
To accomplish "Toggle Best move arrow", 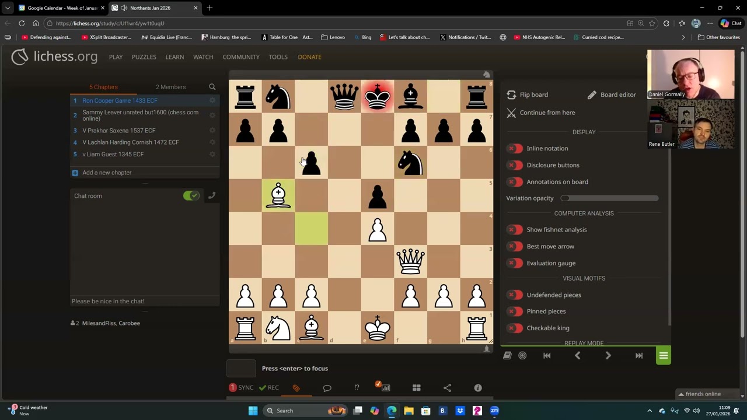I will pos(515,247).
